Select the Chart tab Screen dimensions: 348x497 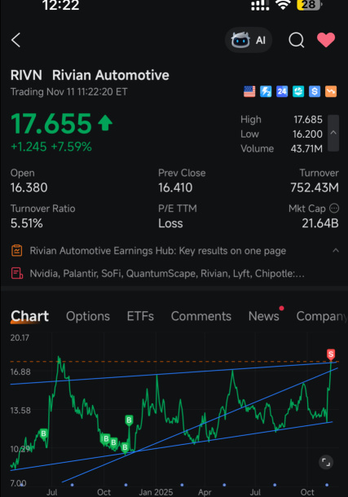click(x=29, y=316)
